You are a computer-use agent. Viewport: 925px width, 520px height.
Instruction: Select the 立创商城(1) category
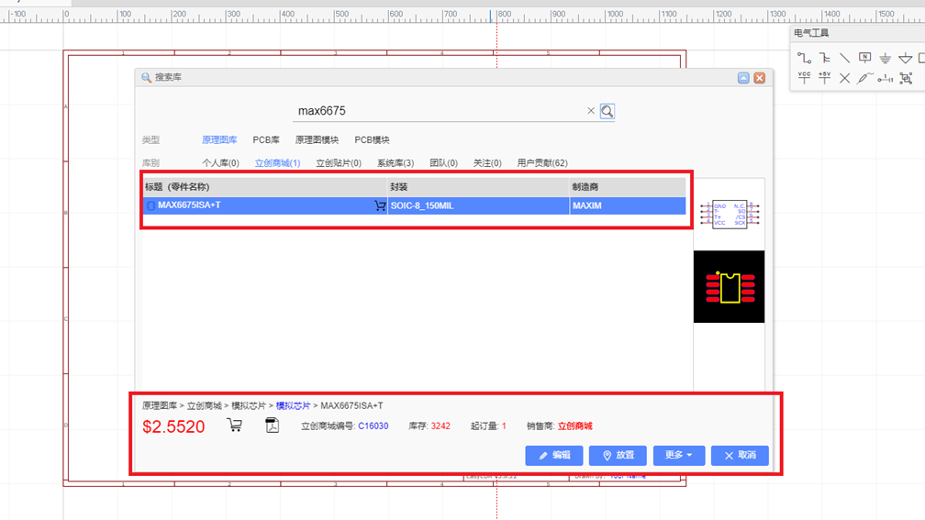(x=277, y=162)
